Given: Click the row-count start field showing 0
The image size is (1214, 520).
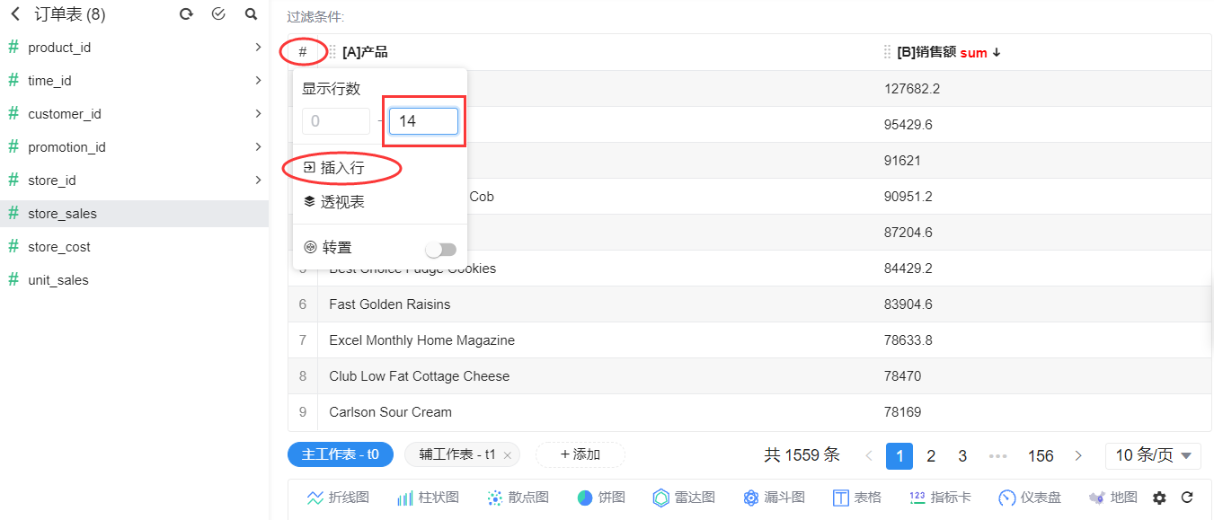Looking at the screenshot, I should pos(336,121).
